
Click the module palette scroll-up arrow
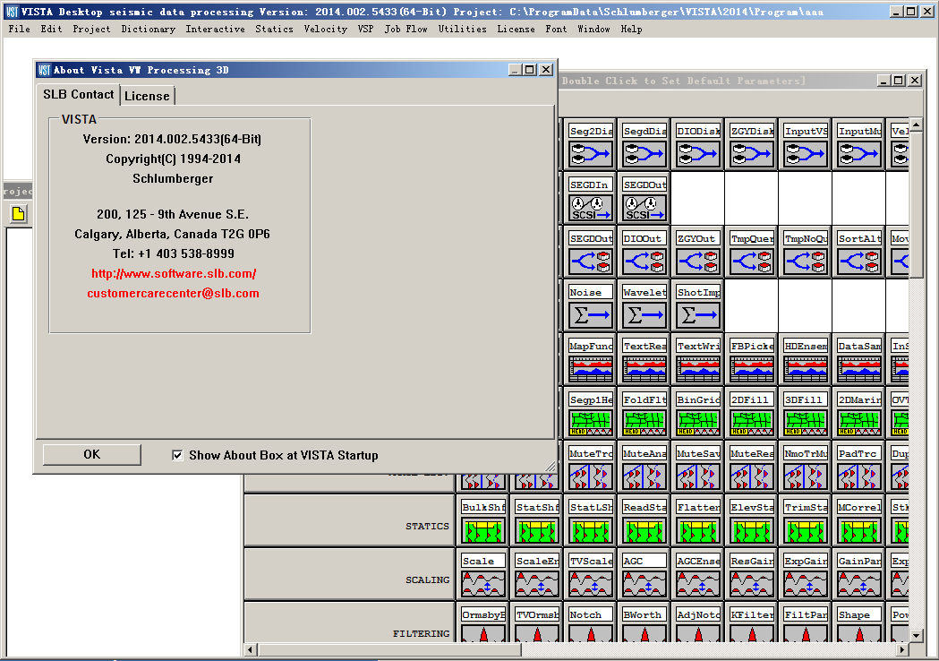[x=916, y=124]
